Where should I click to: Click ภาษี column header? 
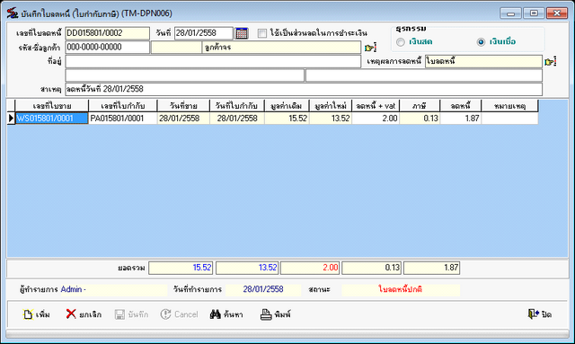pyautogui.click(x=420, y=106)
